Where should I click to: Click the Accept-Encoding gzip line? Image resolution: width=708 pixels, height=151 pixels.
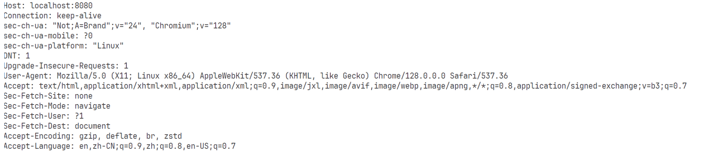click(93, 136)
